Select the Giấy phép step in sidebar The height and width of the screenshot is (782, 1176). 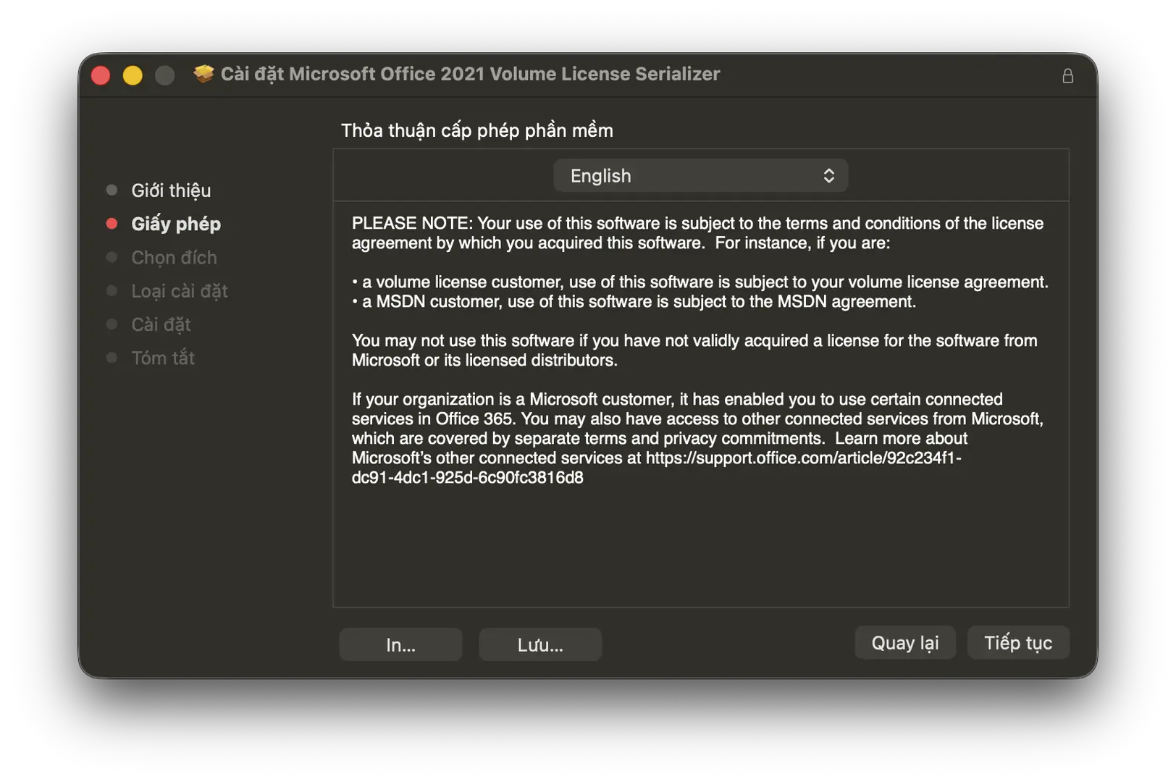tap(176, 224)
